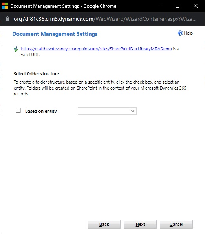This screenshot has height=234, width=205.
Task: View site info via the lock icon
Action: click(7, 19)
